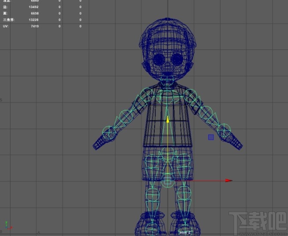This screenshot has width=288, height=236.
Task: Select the edge count value 13492
Action: 33,7
